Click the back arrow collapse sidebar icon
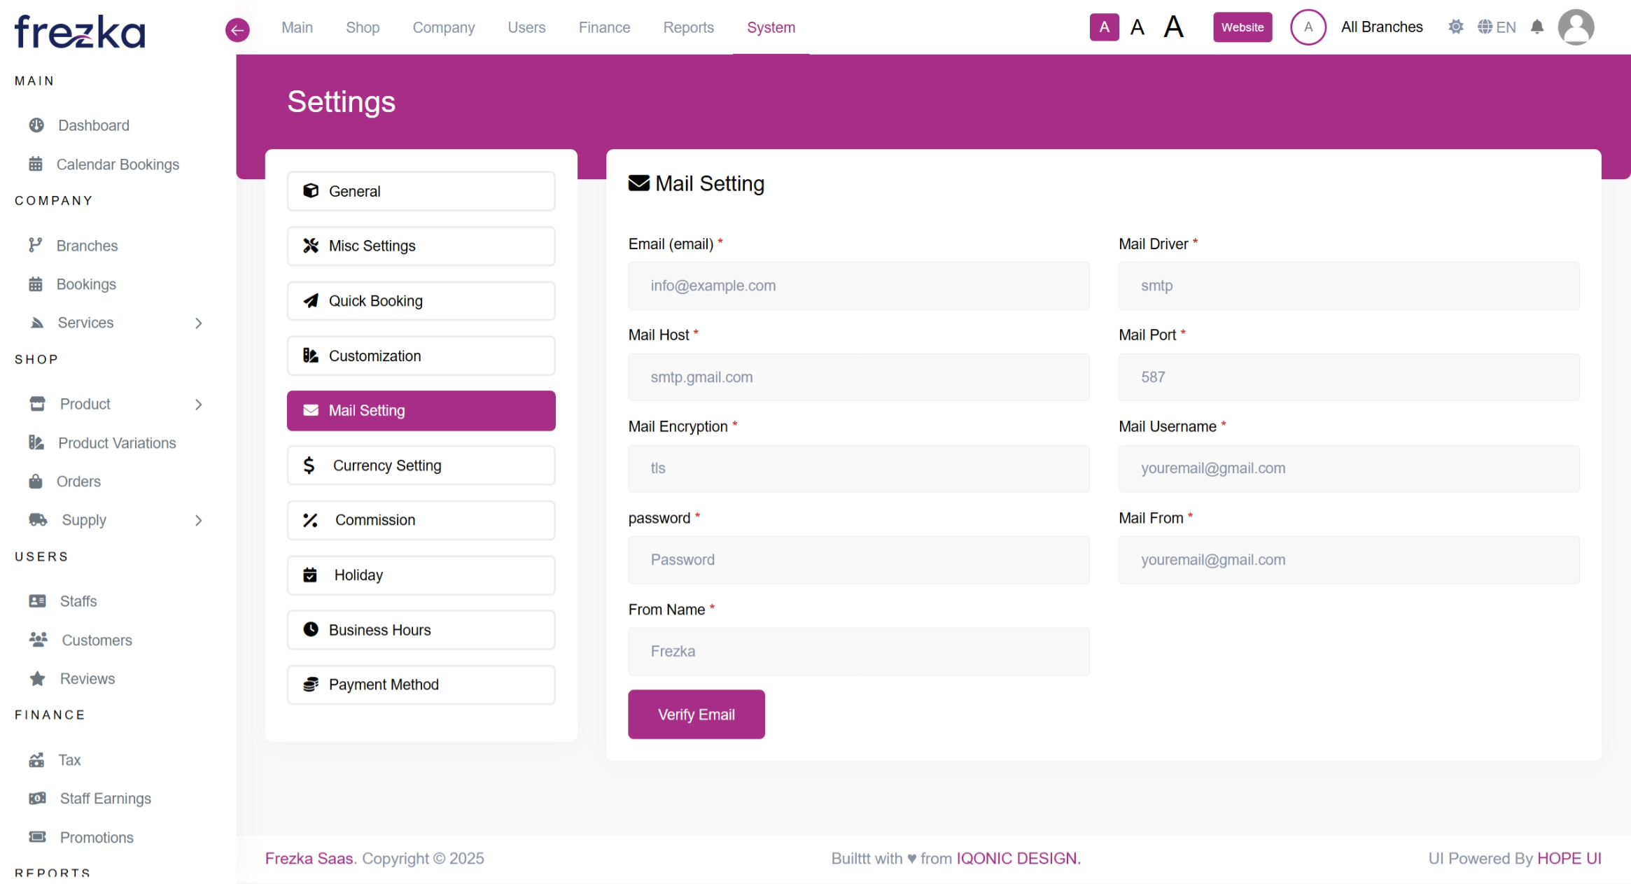 click(237, 29)
